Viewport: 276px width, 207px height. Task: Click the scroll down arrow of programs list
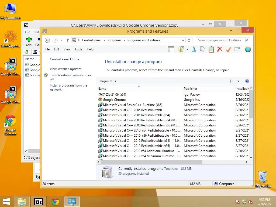click(x=251, y=158)
